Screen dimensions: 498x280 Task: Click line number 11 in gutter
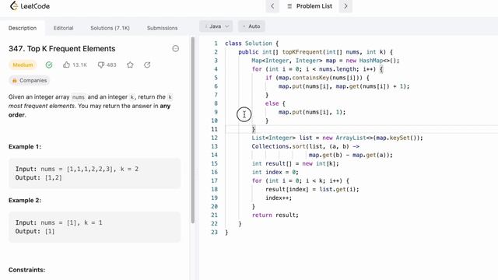tap(215, 129)
